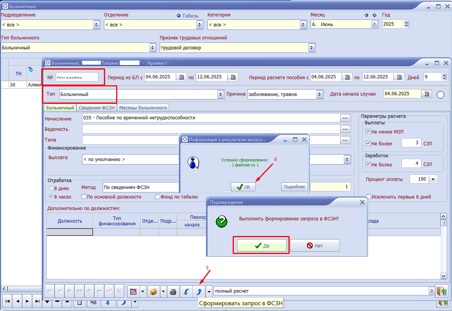Click the blue up-arrow 'Сформировать запрос в ФСЗН' icon
This screenshot has width=452, height=311.
199,291
